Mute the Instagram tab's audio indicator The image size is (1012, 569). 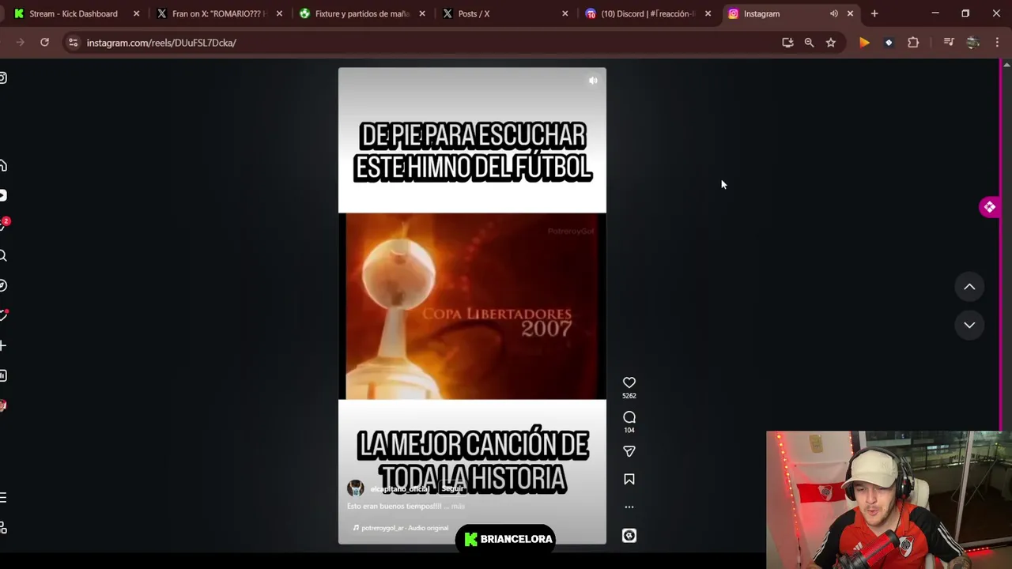[x=833, y=13]
